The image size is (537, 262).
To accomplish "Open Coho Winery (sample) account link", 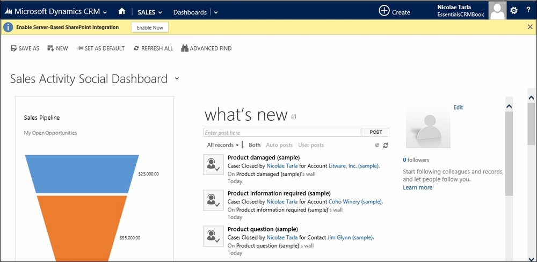I will click(355, 202).
